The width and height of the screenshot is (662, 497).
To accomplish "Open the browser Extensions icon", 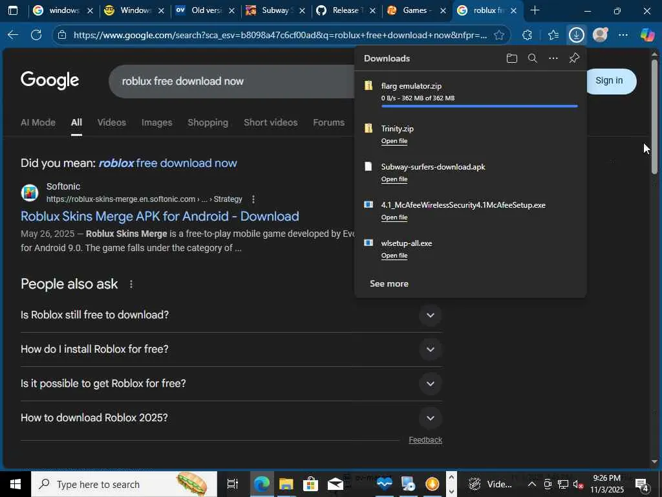I will [x=527, y=35].
